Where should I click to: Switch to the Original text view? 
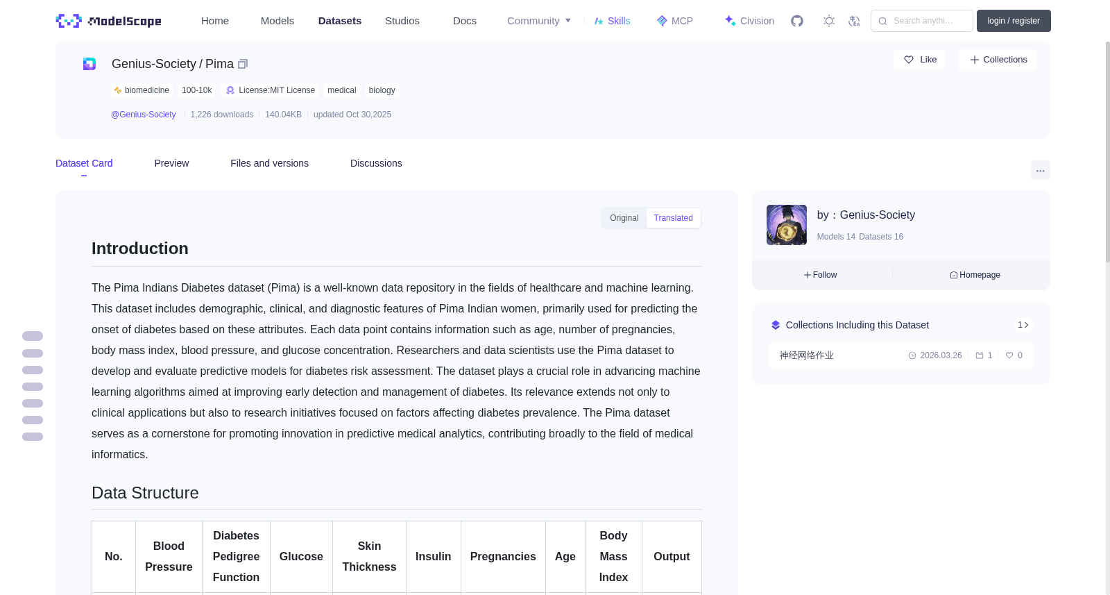(624, 218)
